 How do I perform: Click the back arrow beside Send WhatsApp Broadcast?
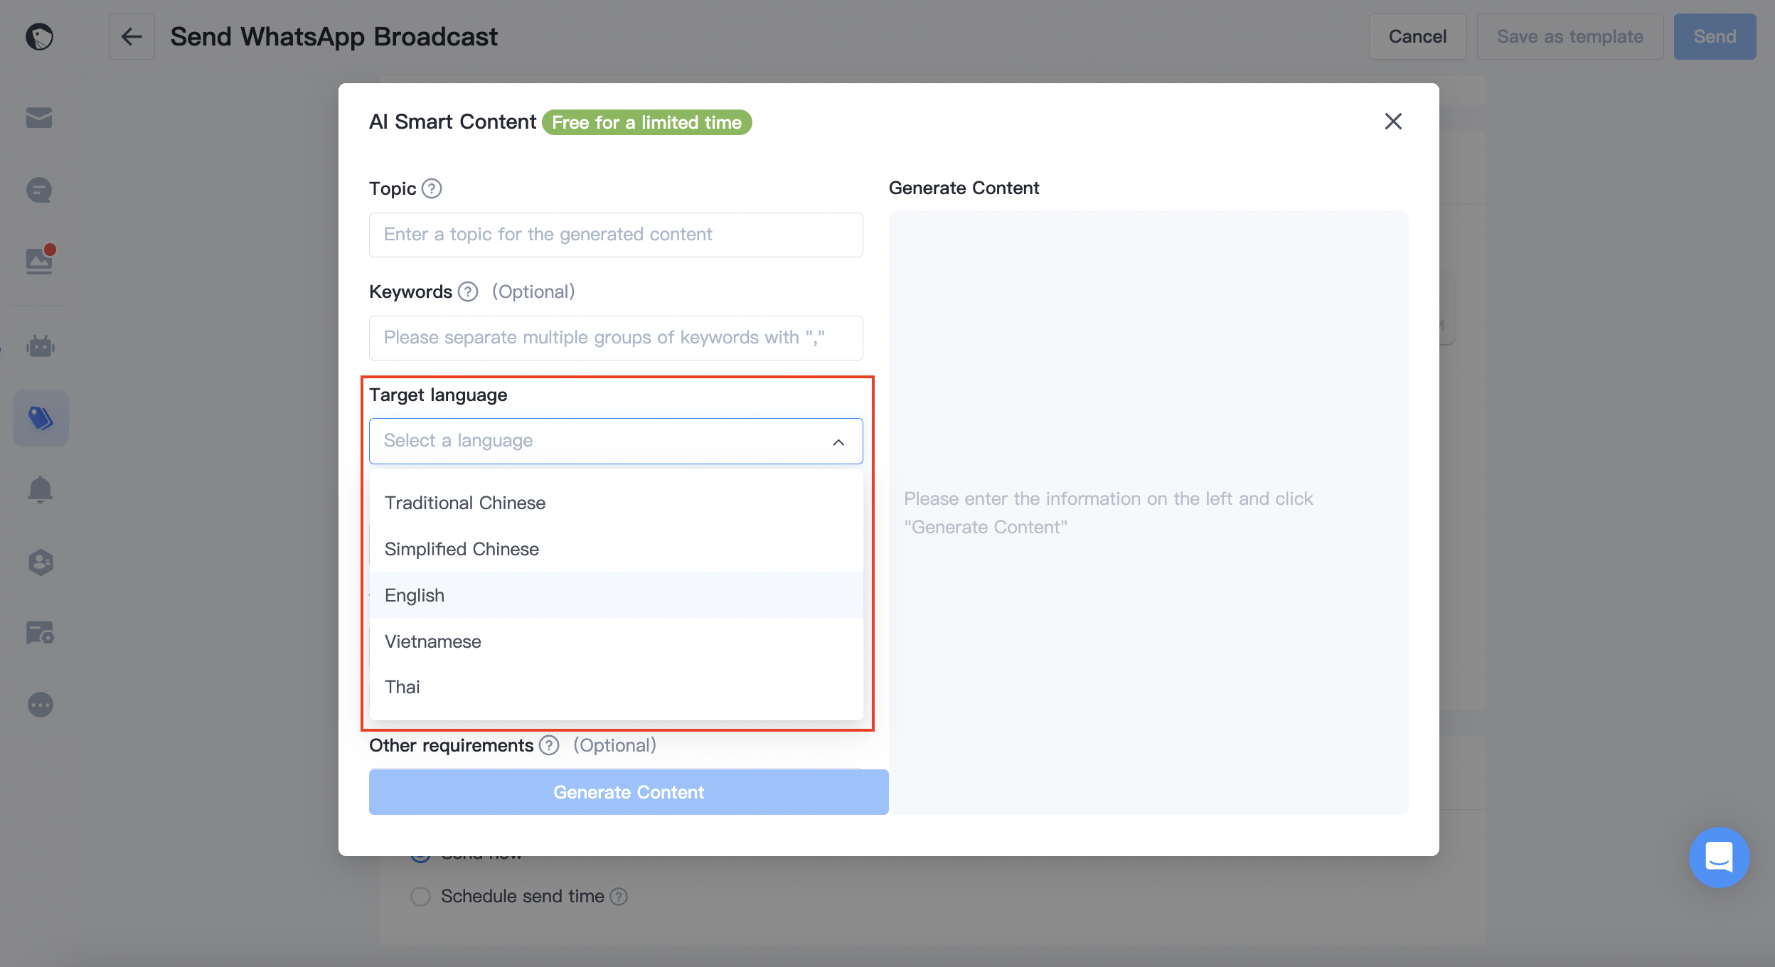[132, 36]
